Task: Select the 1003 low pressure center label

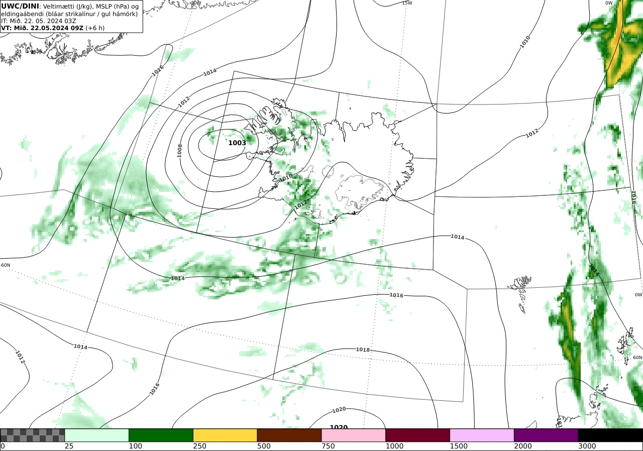Action: click(x=237, y=143)
